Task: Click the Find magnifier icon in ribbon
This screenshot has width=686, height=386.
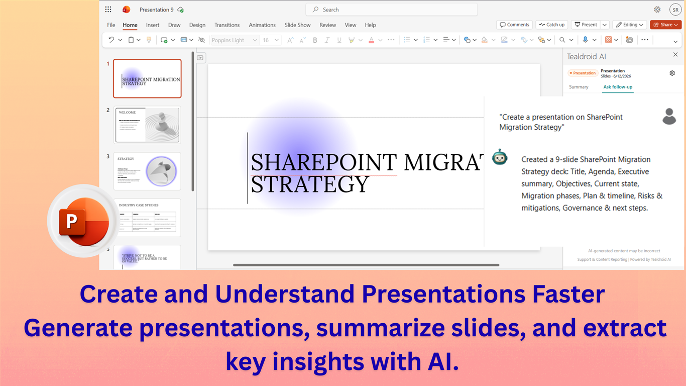Action: pyautogui.click(x=562, y=40)
